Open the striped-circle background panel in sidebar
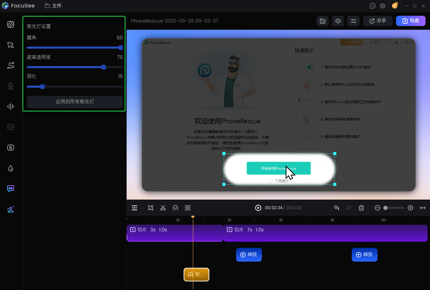The height and width of the screenshot is (290, 430). 11,24
